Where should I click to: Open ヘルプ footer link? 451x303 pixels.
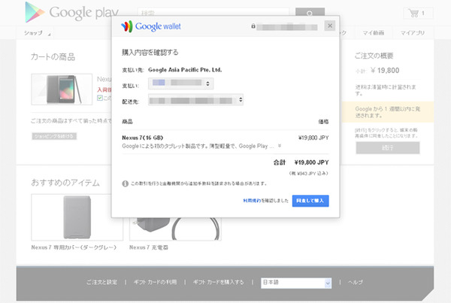(356, 282)
